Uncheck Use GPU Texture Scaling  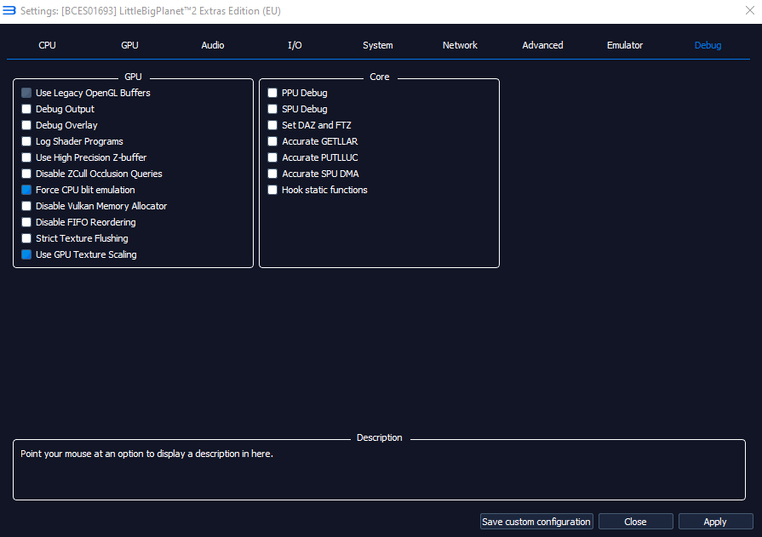coord(26,254)
